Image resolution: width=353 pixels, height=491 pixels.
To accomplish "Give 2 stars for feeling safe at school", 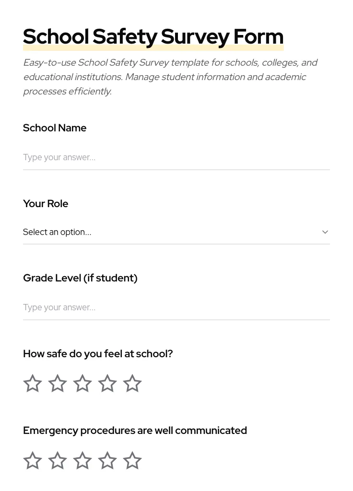I will tap(57, 383).
